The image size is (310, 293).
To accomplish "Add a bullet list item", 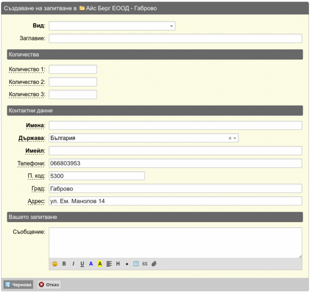I will pos(127,264).
